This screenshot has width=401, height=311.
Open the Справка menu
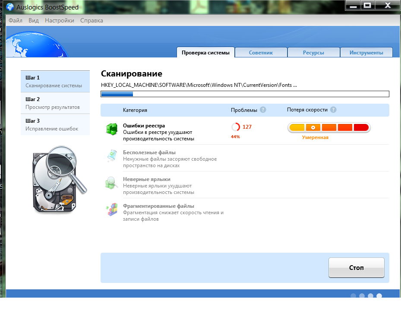(92, 20)
